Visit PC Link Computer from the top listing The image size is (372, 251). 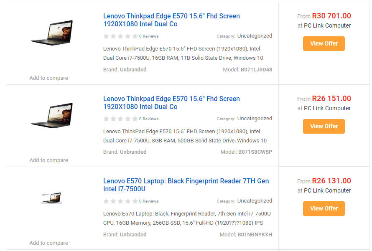tap(328, 25)
